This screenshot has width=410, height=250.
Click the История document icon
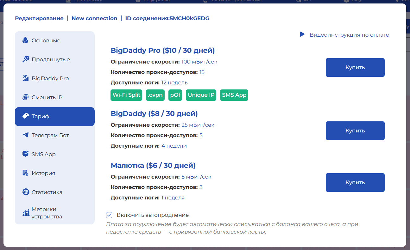[25, 173]
